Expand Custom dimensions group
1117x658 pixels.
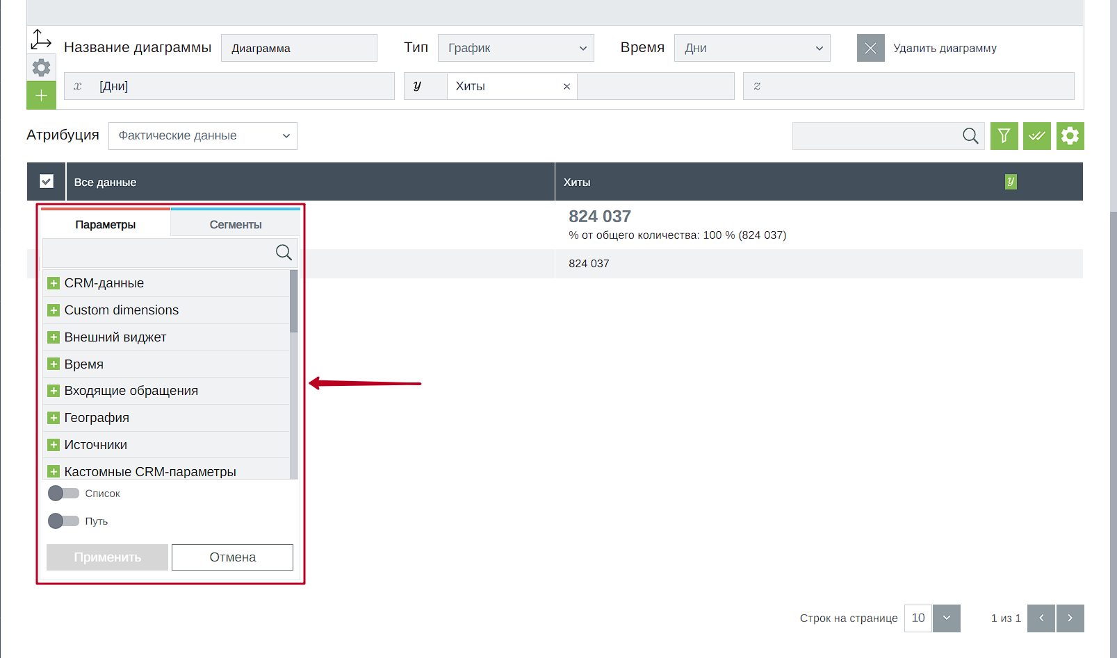pos(54,310)
